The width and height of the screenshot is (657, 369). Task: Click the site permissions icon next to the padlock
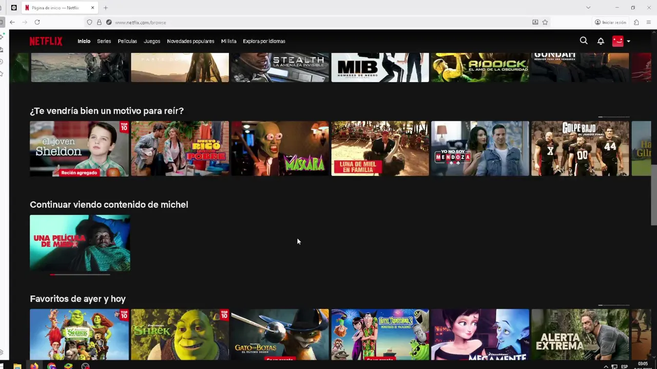click(x=109, y=22)
